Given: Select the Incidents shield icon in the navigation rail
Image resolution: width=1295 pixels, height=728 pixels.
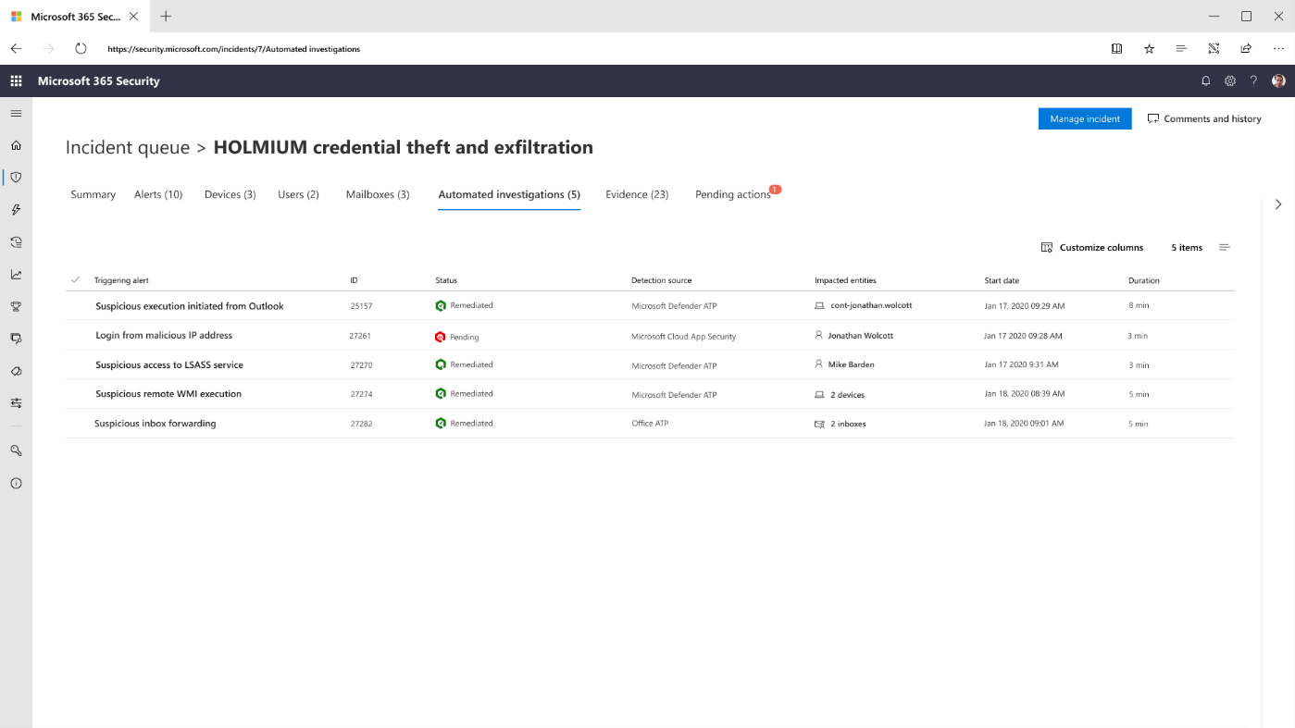Looking at the screenshot, I should [x=15, y=177].
